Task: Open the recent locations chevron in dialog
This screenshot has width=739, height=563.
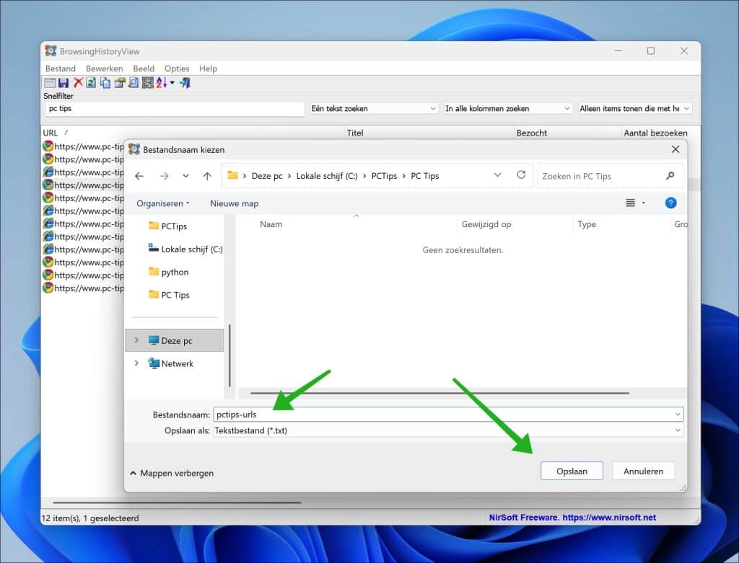Action: coord(185,176)
